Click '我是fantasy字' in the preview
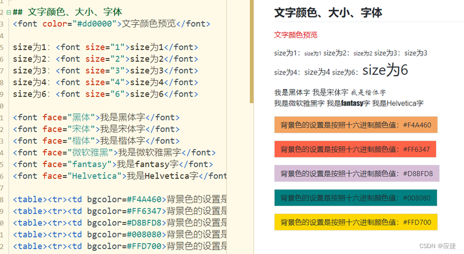 348,103
